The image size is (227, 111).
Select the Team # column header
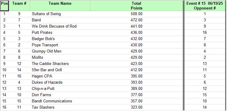tap(19, 6)
